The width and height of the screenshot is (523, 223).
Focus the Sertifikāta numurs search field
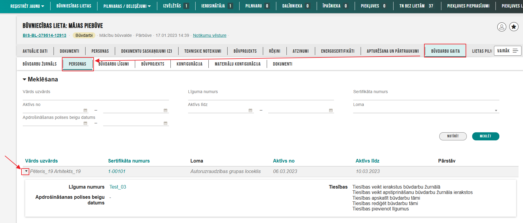(426, 97)
